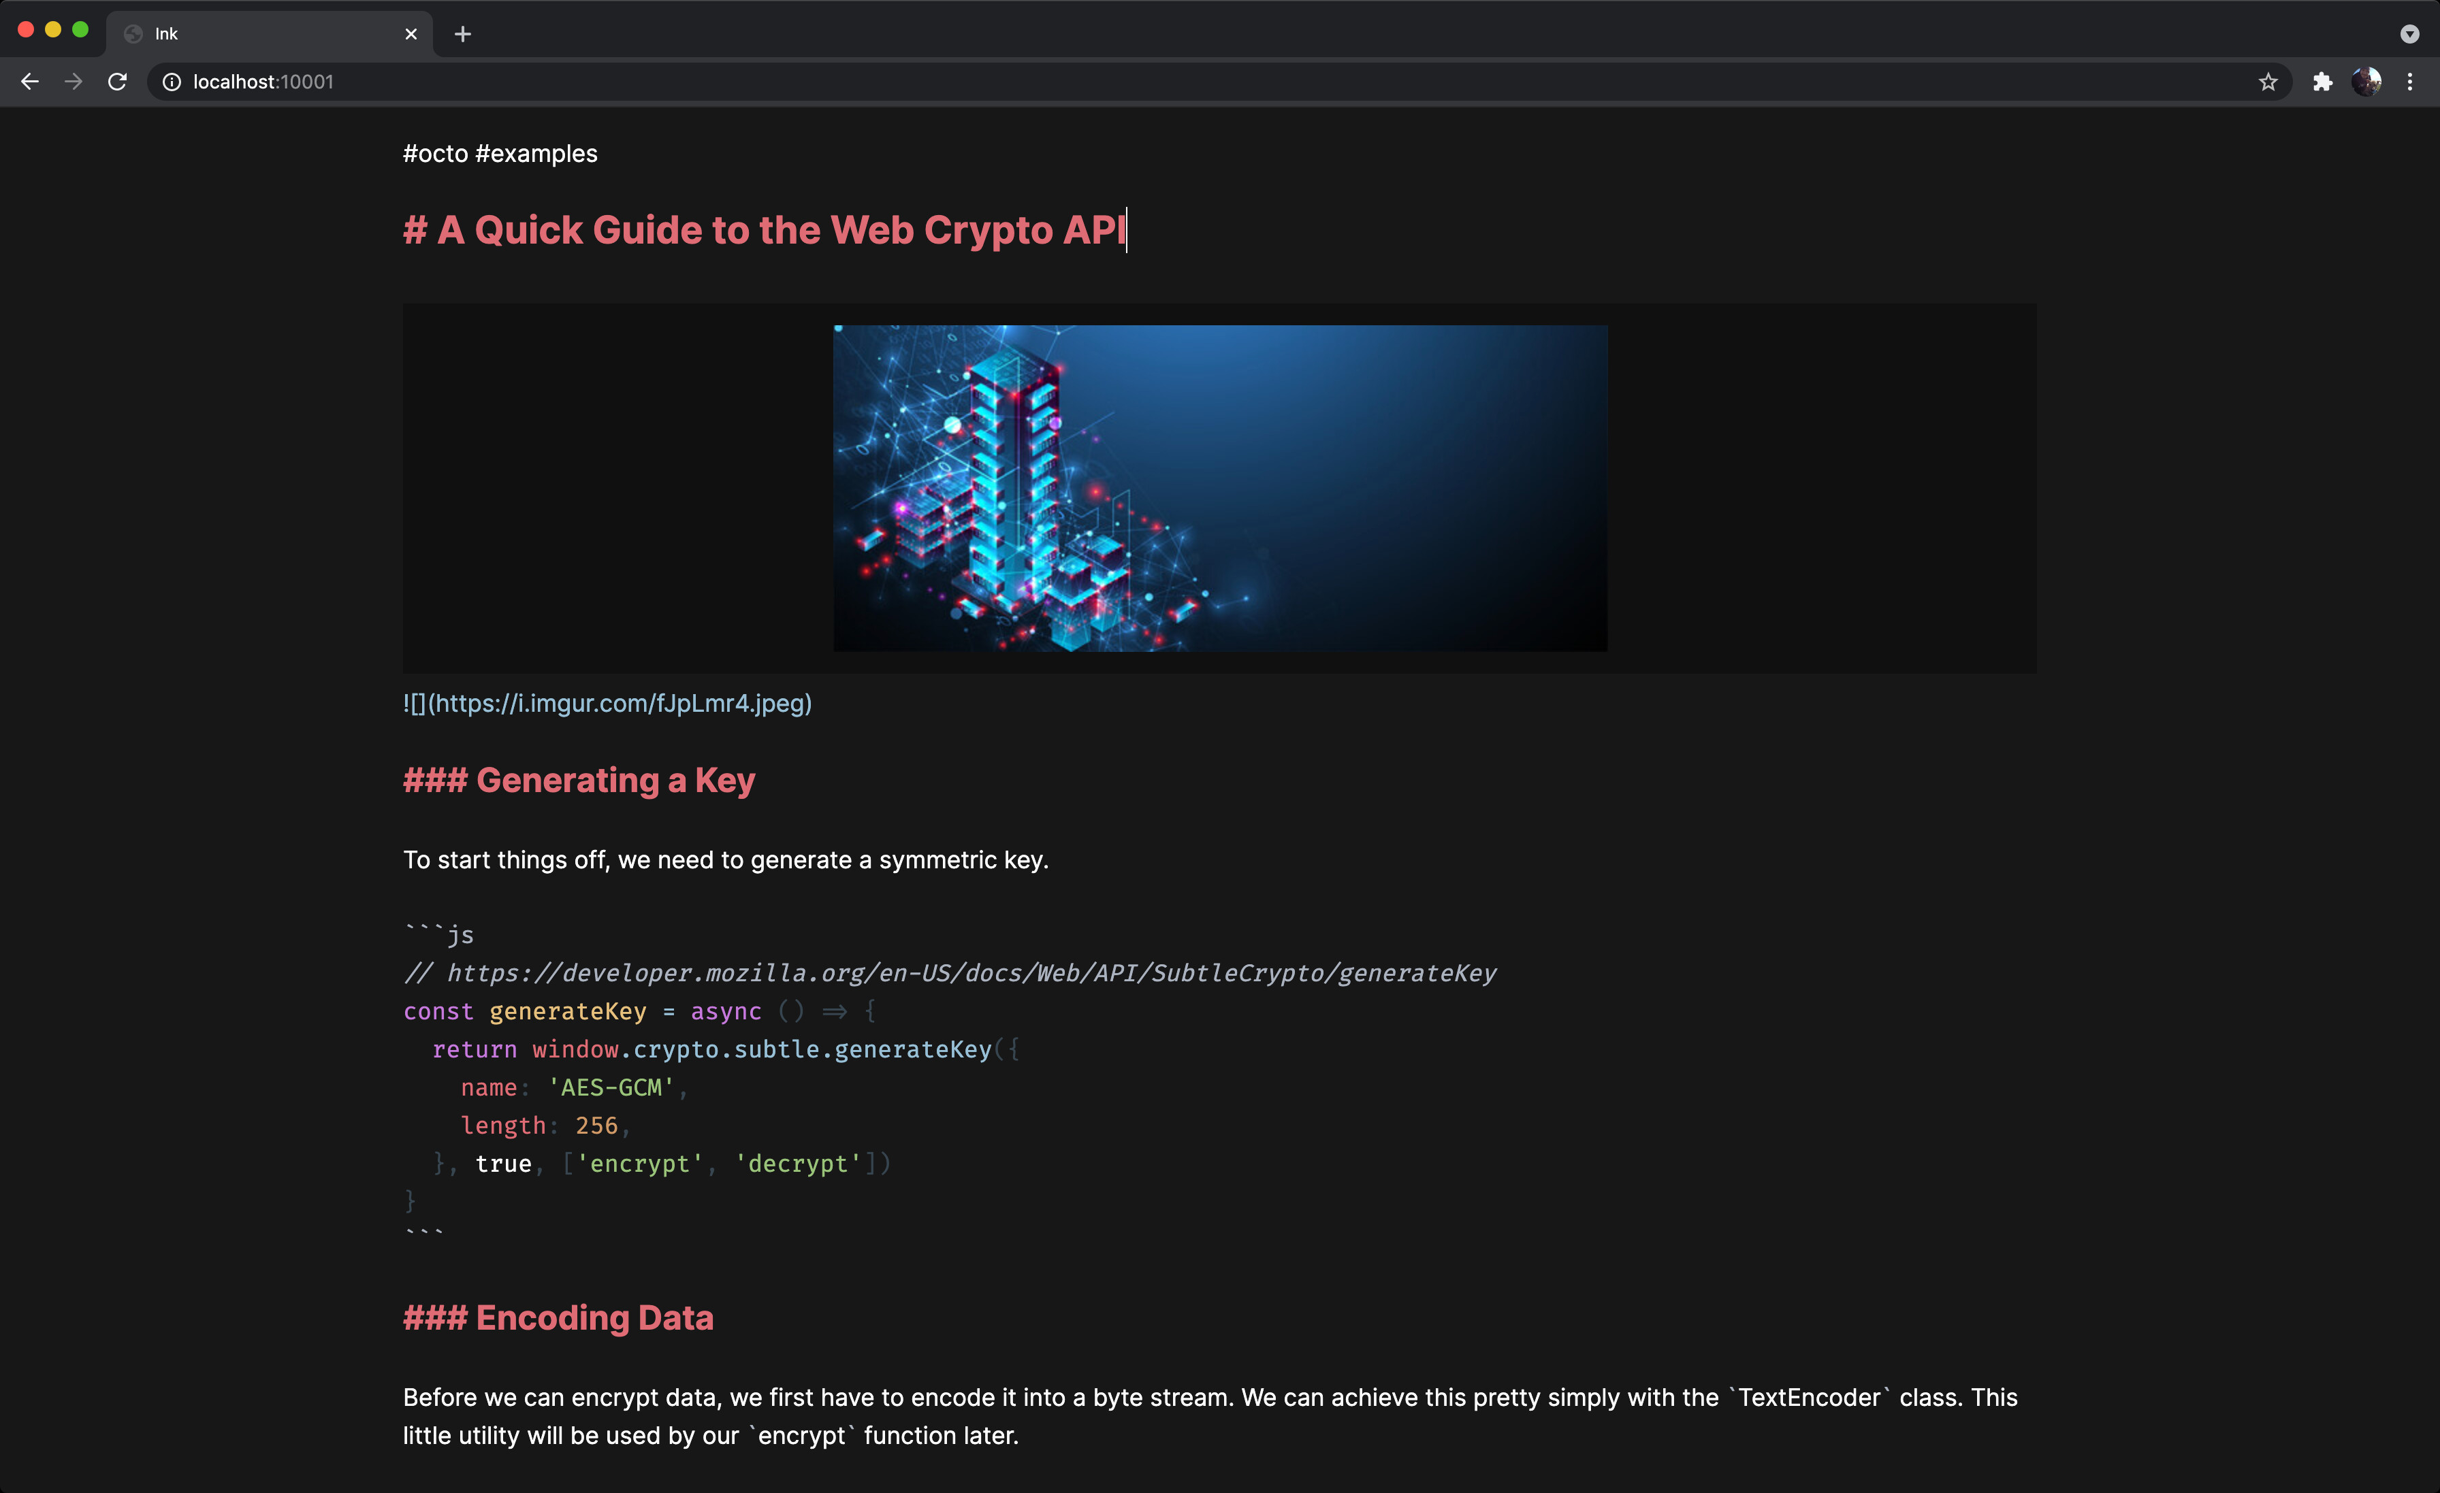
Task: Select the Ink browser tab
Action: 248,33
